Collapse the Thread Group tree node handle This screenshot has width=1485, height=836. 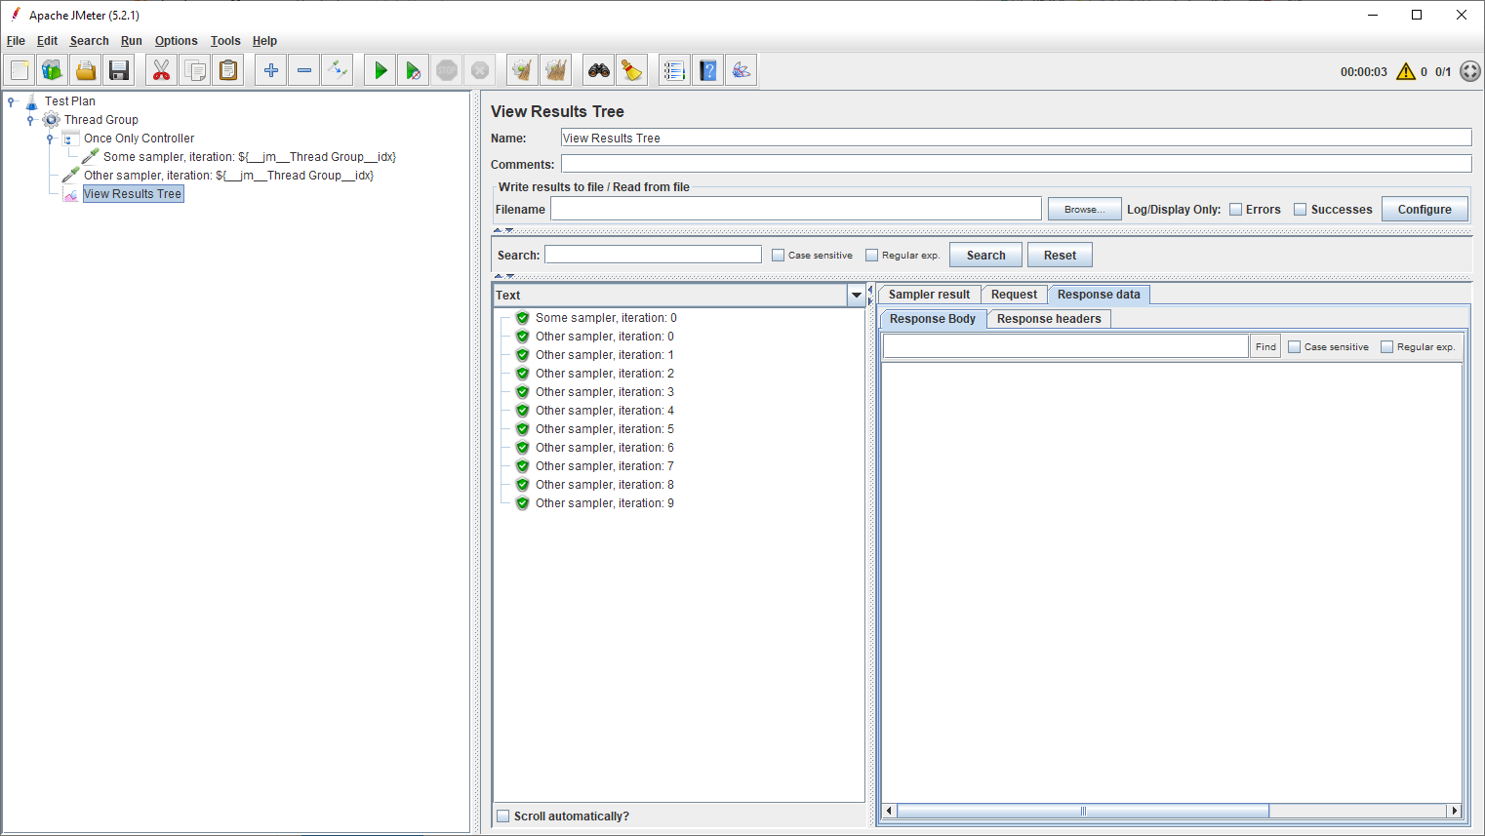(30, 120)
